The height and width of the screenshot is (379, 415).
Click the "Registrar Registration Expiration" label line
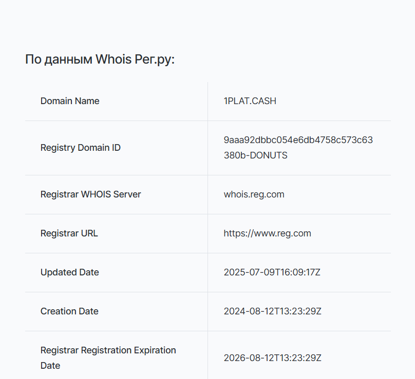pyautogui.click(x=108, y=350)
